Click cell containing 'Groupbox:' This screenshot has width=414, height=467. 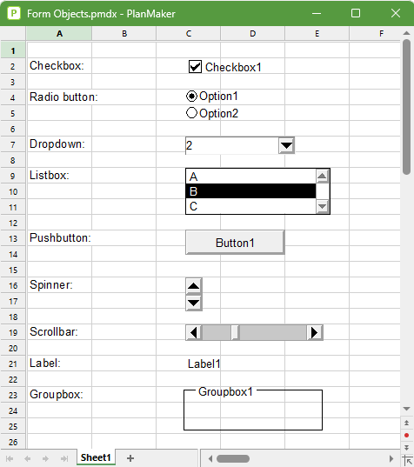coord(59,395)
